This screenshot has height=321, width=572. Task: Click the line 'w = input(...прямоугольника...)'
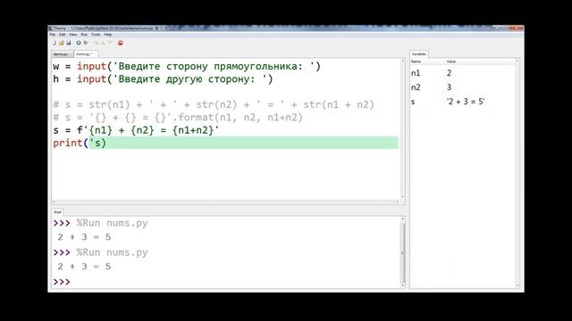[187, 67]
